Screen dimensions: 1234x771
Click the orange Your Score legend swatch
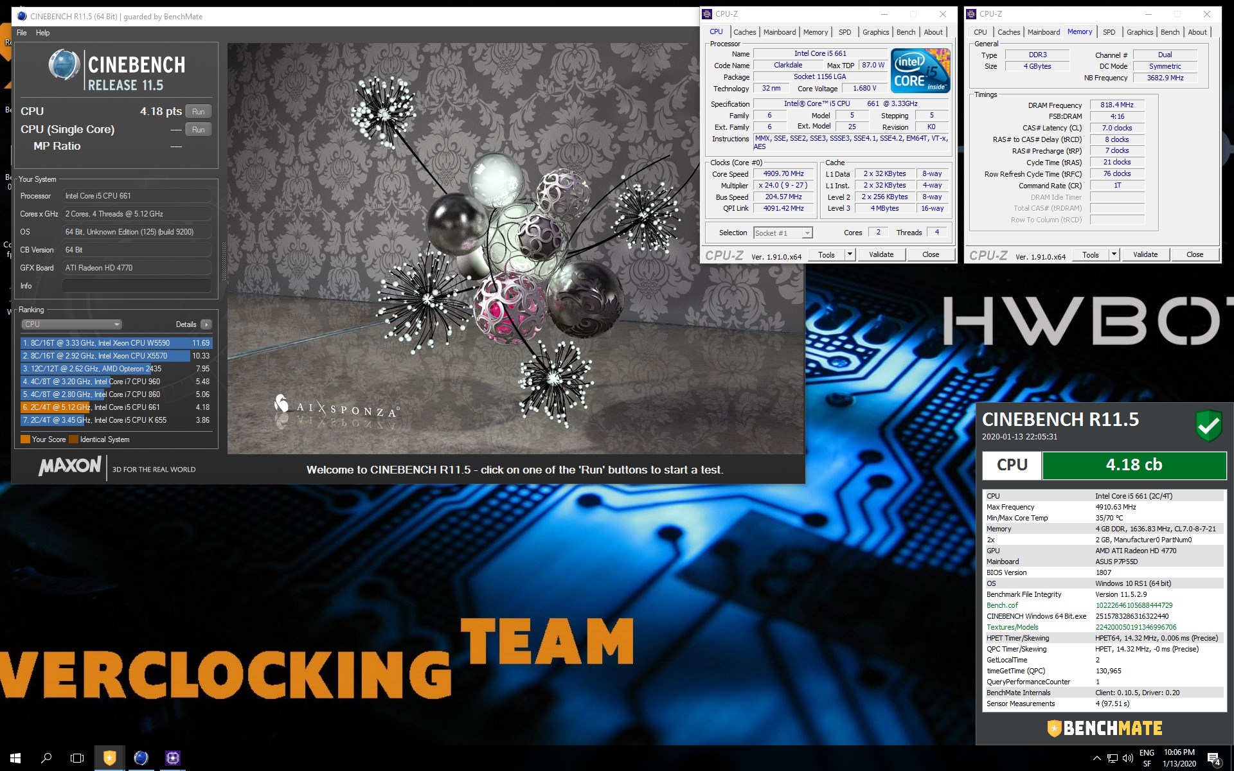pyautogui.click(x=26, y=439)
